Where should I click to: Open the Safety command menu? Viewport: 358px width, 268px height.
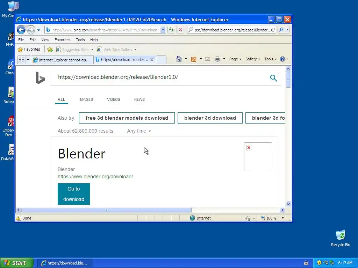(x=252, y=59)
